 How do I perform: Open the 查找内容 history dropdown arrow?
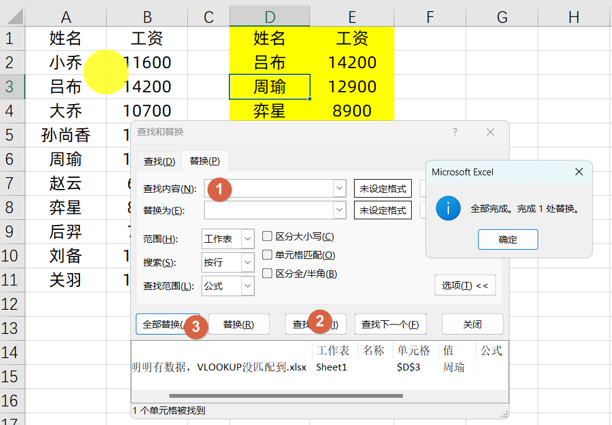click(340, 189)
